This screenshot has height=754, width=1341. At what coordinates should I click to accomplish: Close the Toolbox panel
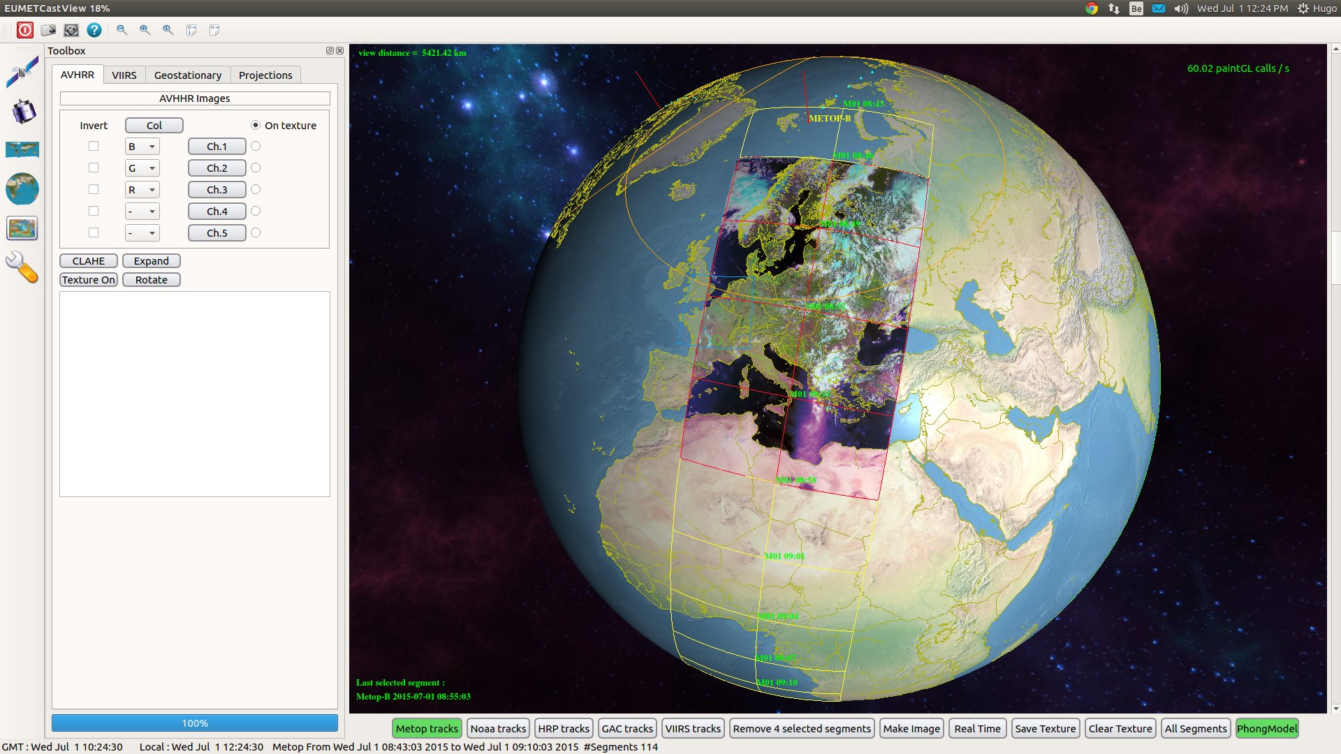(x=340, y=51)
